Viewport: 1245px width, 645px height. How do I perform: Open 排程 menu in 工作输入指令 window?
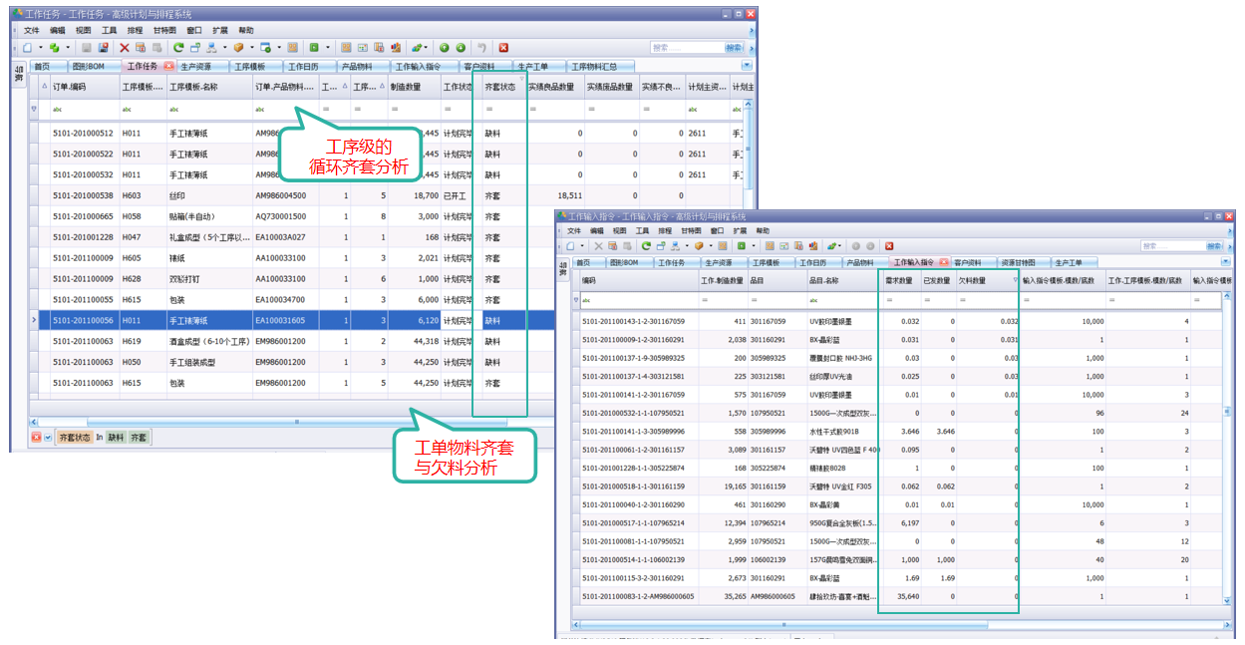tap(667, 230)
